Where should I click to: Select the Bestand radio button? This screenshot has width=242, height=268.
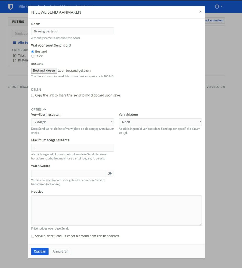click(x=33, y=52)
